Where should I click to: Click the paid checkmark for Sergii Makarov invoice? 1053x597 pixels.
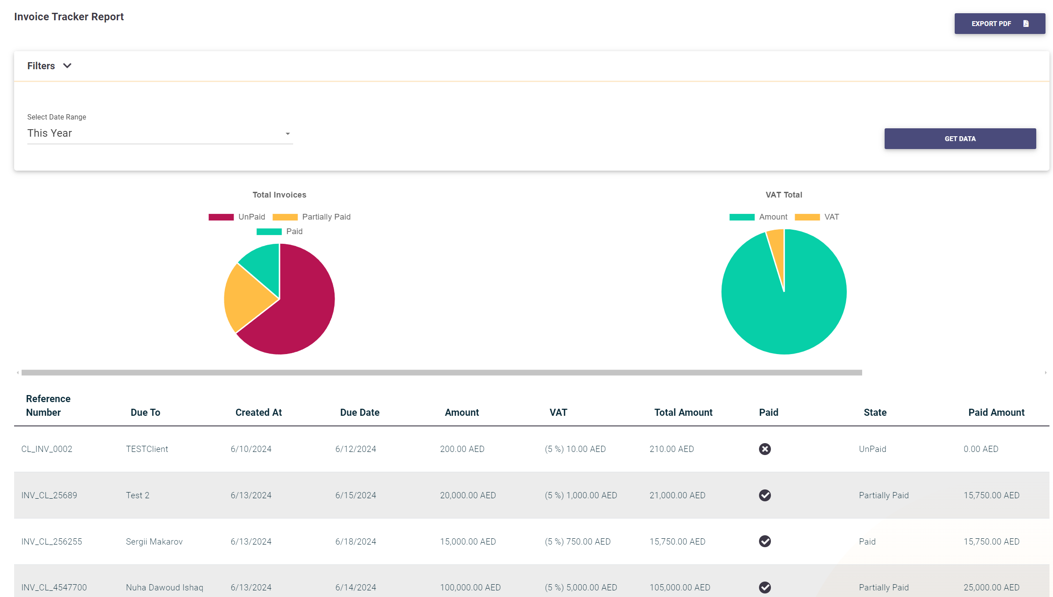tap(765, 541)
